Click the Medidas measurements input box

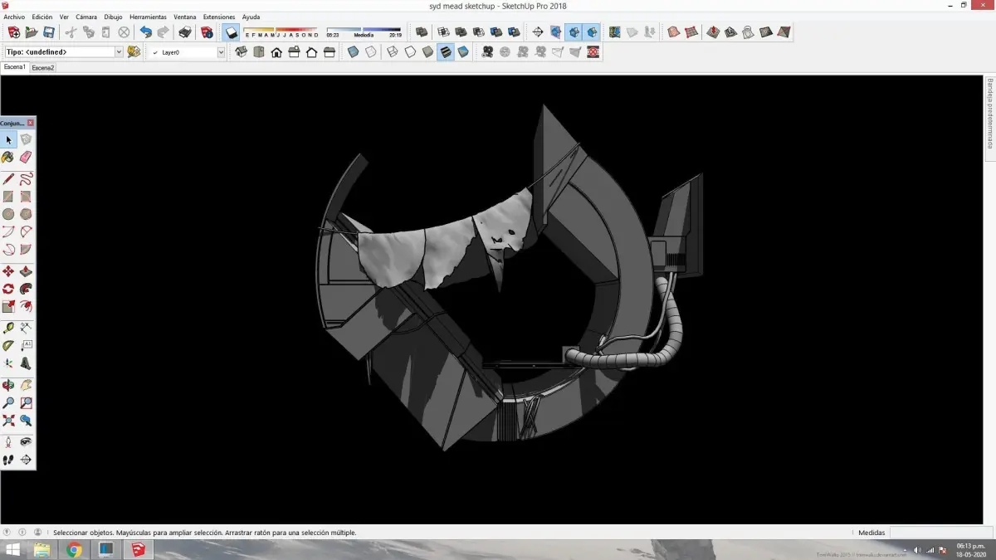coord(941,533)
